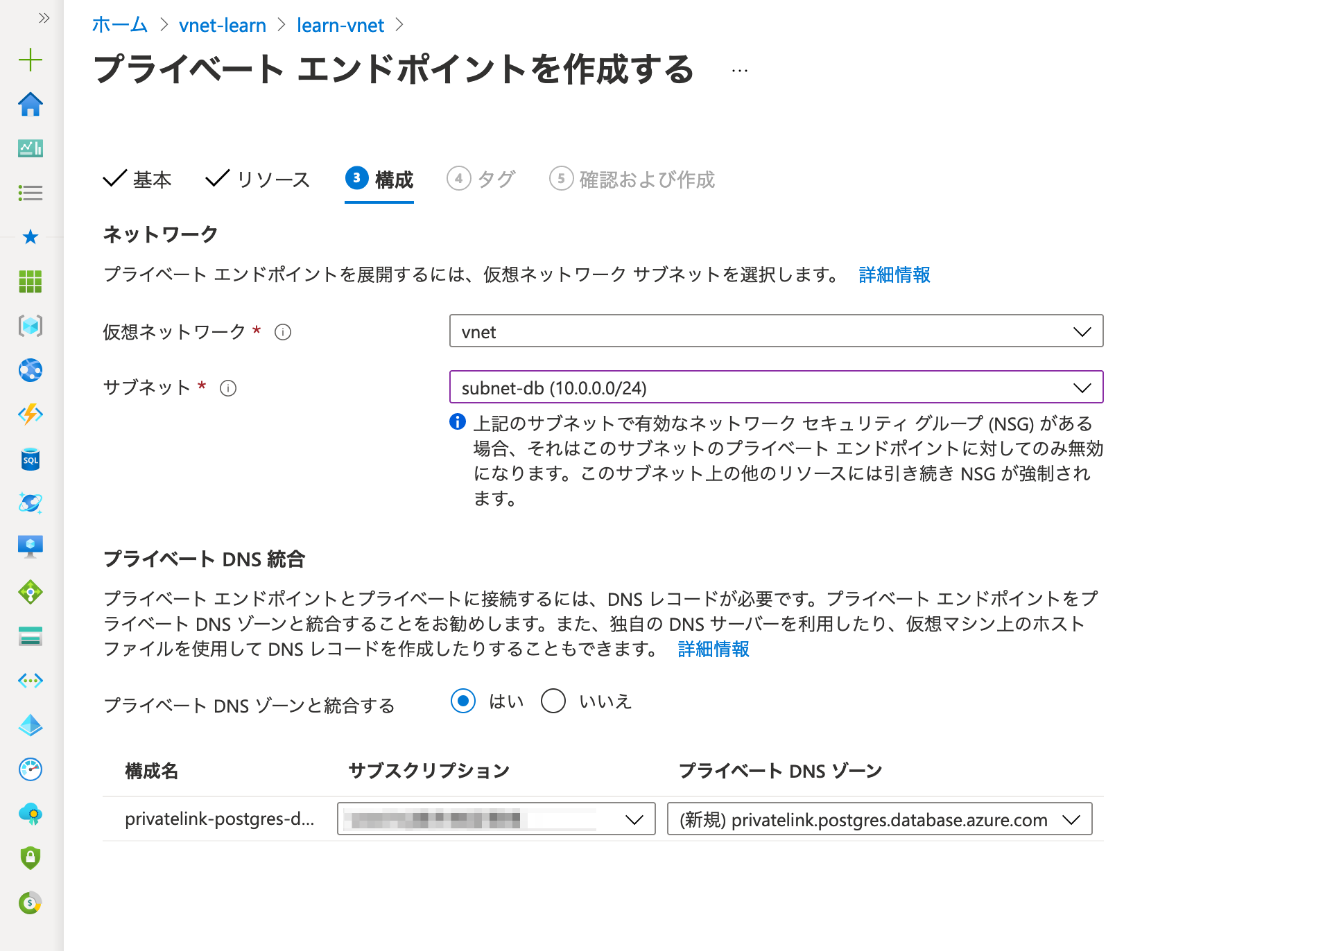Screen dimensions: 1323x951
Task: Open All services list icon
Action: tap(31, 193)
